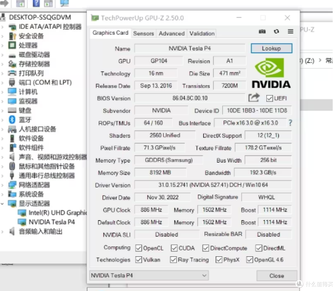Click the GPU-Z refresh icon
The width and height of the screenshot is (336, 291).
(277, 32)
